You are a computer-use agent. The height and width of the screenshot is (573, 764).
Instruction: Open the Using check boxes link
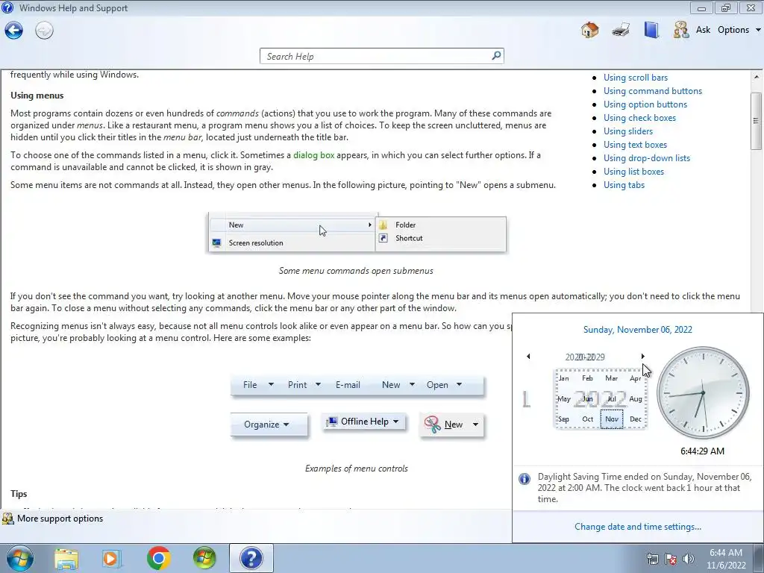coord(639,118)
